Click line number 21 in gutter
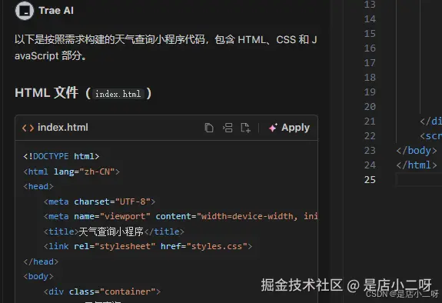 point(370,122)
